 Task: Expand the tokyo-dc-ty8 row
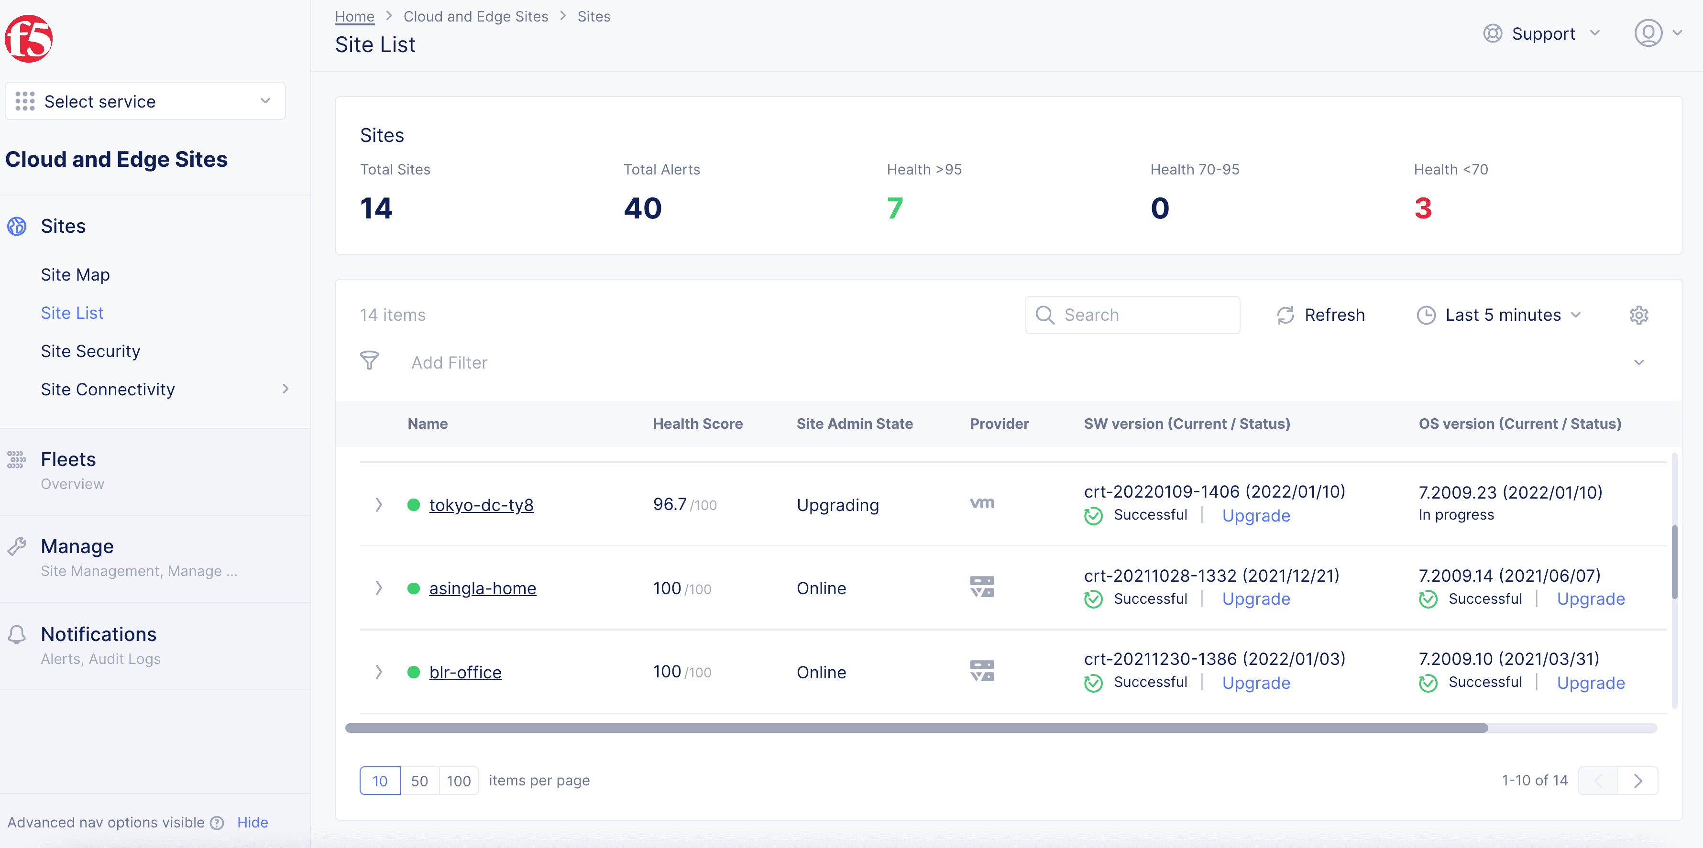(x=378, y=505)
